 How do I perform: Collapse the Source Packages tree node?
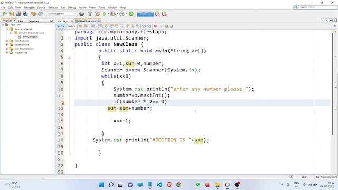(7, 28)
